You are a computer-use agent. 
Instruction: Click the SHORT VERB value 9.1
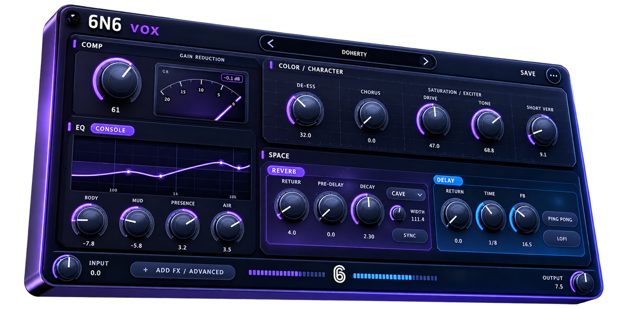coord(543,154)
